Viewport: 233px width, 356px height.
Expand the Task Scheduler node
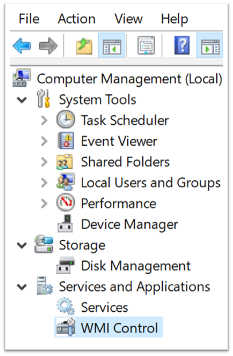coord(44,121)
